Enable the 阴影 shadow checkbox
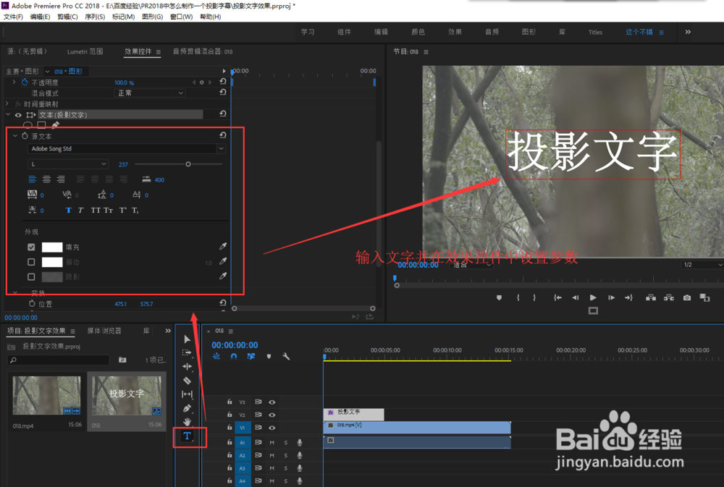The image size is (724, 487). tap(31, 276)
